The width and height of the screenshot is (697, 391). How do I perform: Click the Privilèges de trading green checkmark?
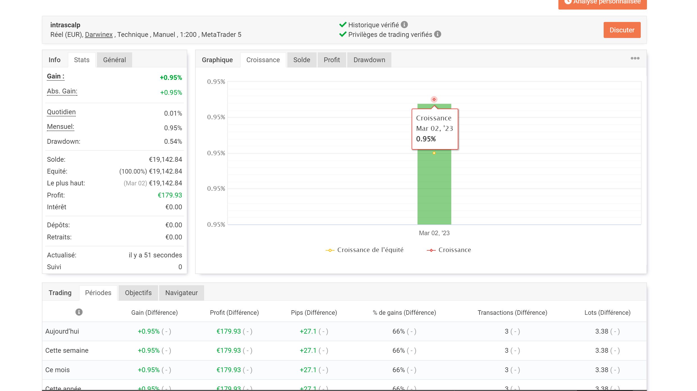point(343,34)
